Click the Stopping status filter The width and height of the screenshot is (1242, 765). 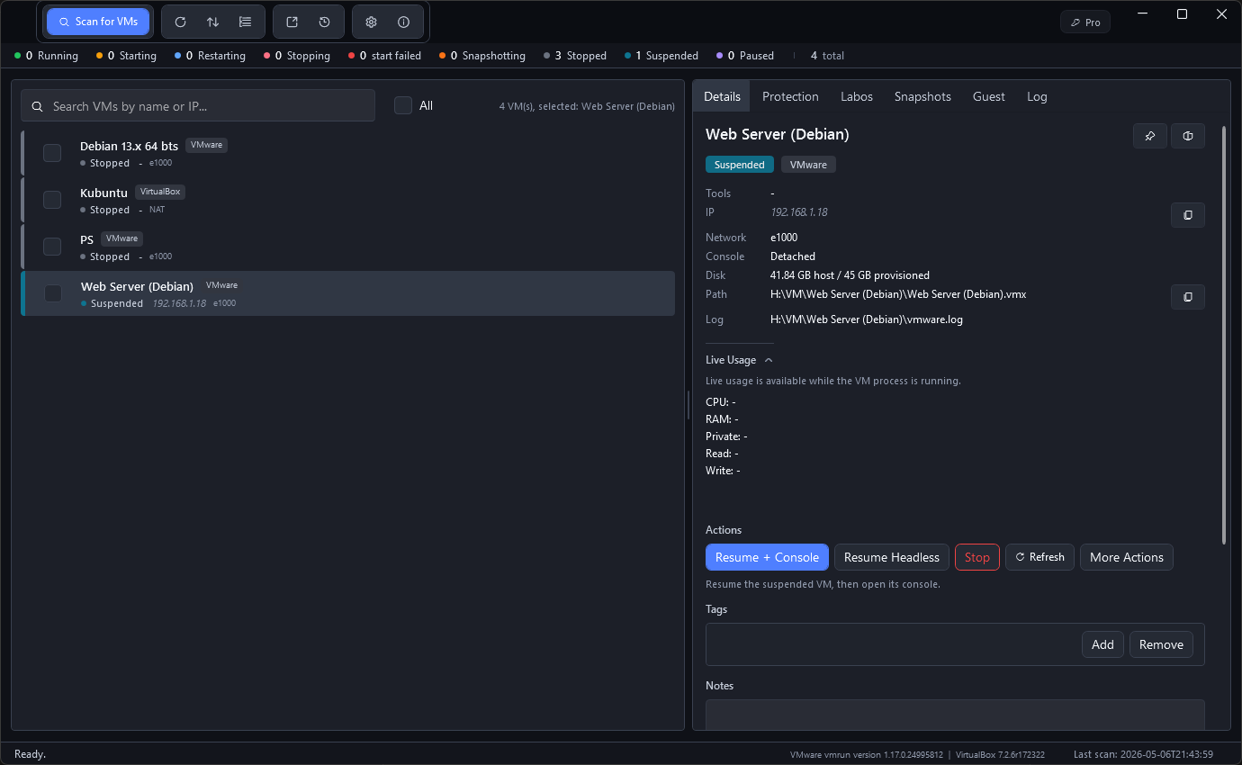coord(297,56)
